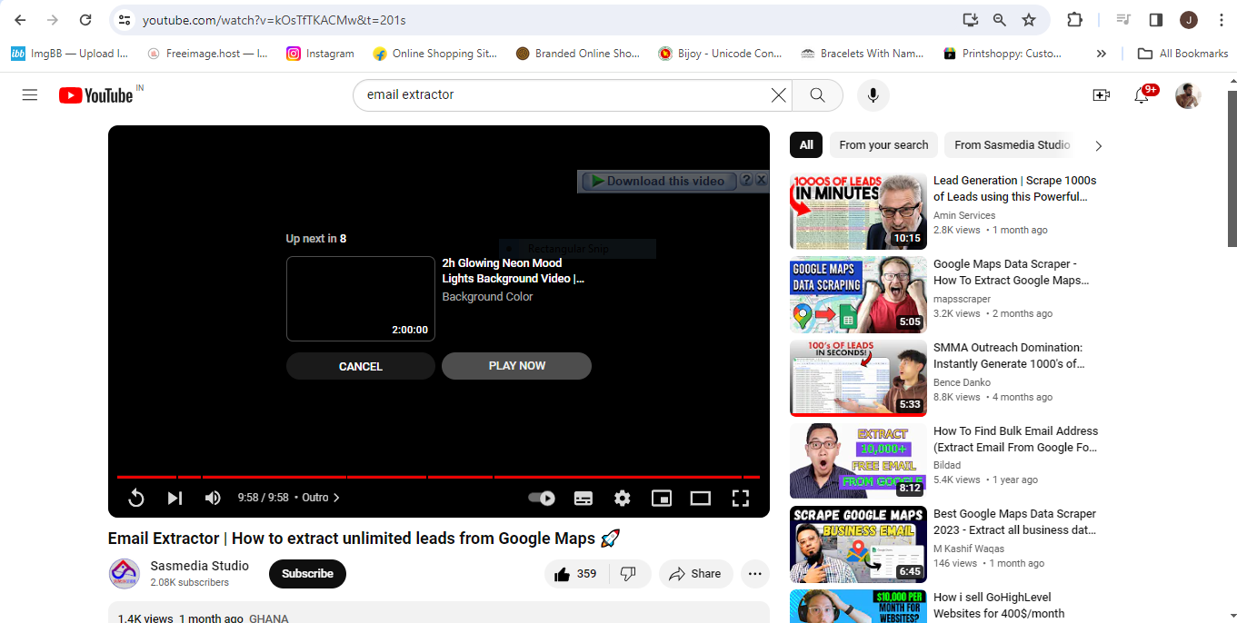The image size is (1237, 623).
Task: Switch to miniplayer mode
Action: pyautogui.click(x=662, y=498)
